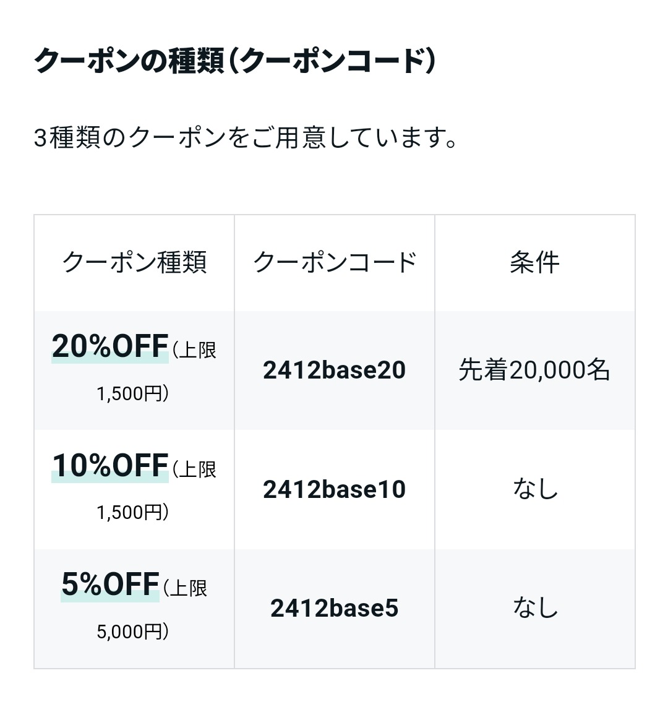This screenshot has width=668, height=707.
Task: Click （上限 text beside 5%OFF
Action: (x=184, y=588)
